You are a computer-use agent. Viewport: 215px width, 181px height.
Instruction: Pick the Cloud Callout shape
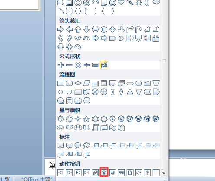pyautogui.click(x=87, y=146)
